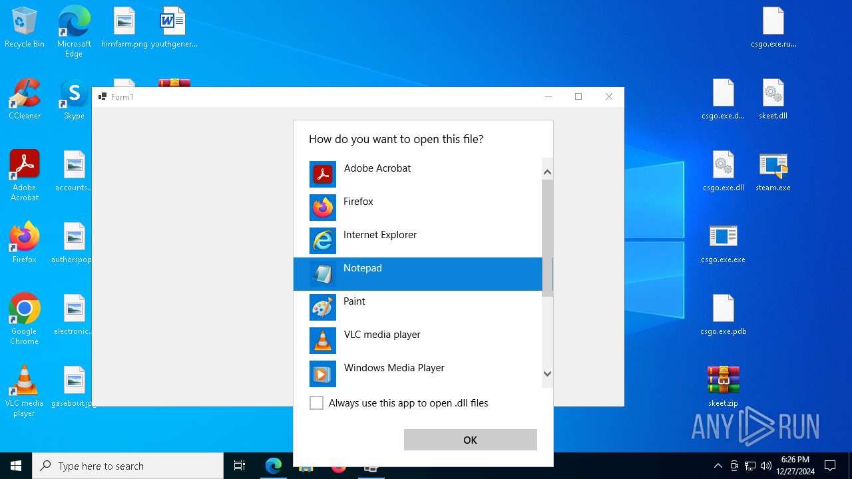Select himfarm.png on the desktop

point(124,28)
